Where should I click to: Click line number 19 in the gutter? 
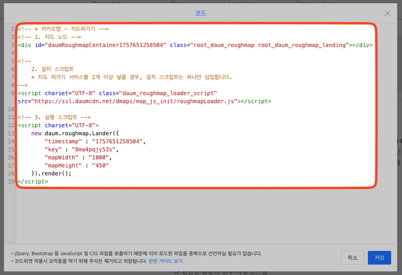coord(11,181)
